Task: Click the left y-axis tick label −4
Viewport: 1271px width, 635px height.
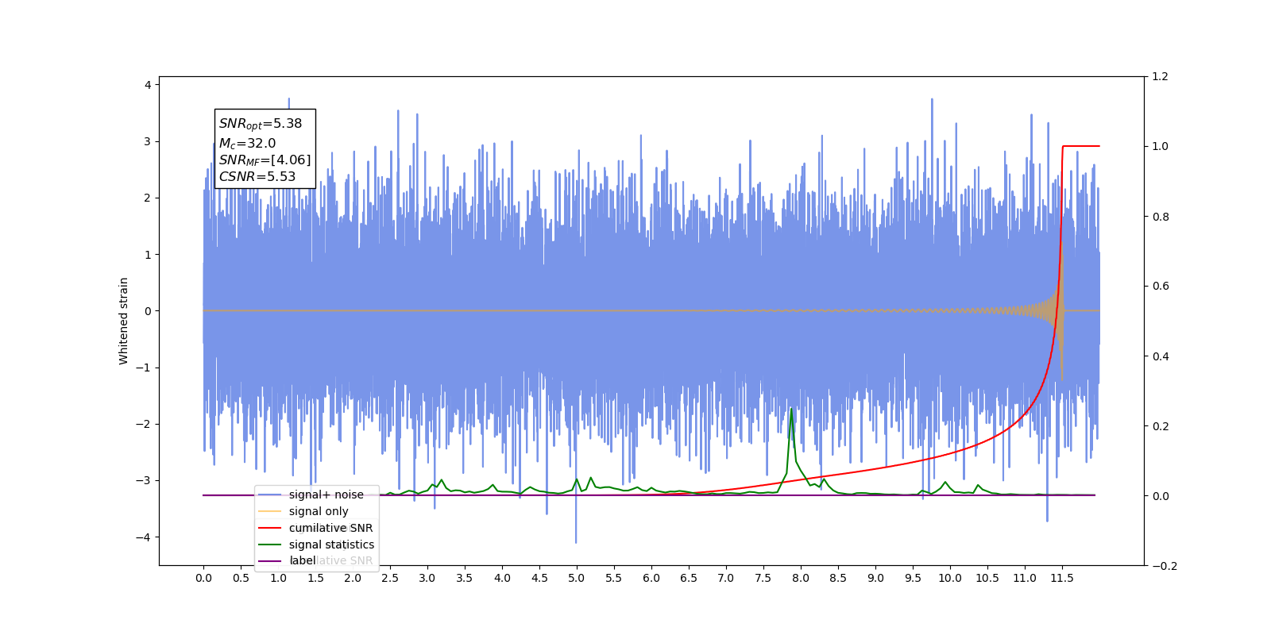Action: click(144, 537)
